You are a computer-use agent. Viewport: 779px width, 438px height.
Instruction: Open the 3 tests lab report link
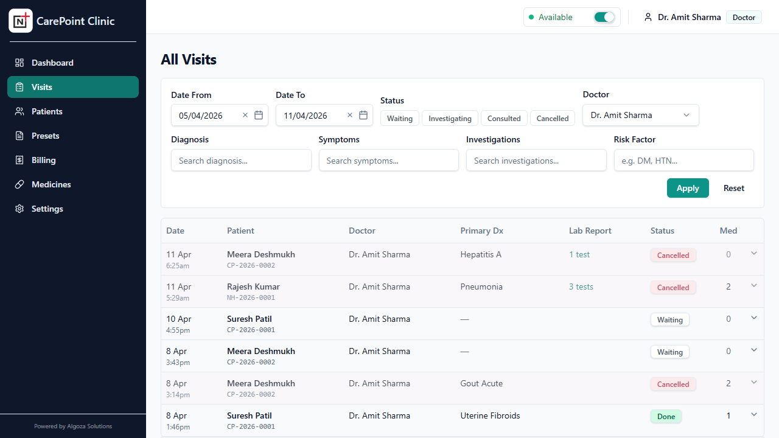click(581, 287)
